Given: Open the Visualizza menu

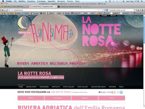Looking at the screenshot, I should [x=31, y=1].
